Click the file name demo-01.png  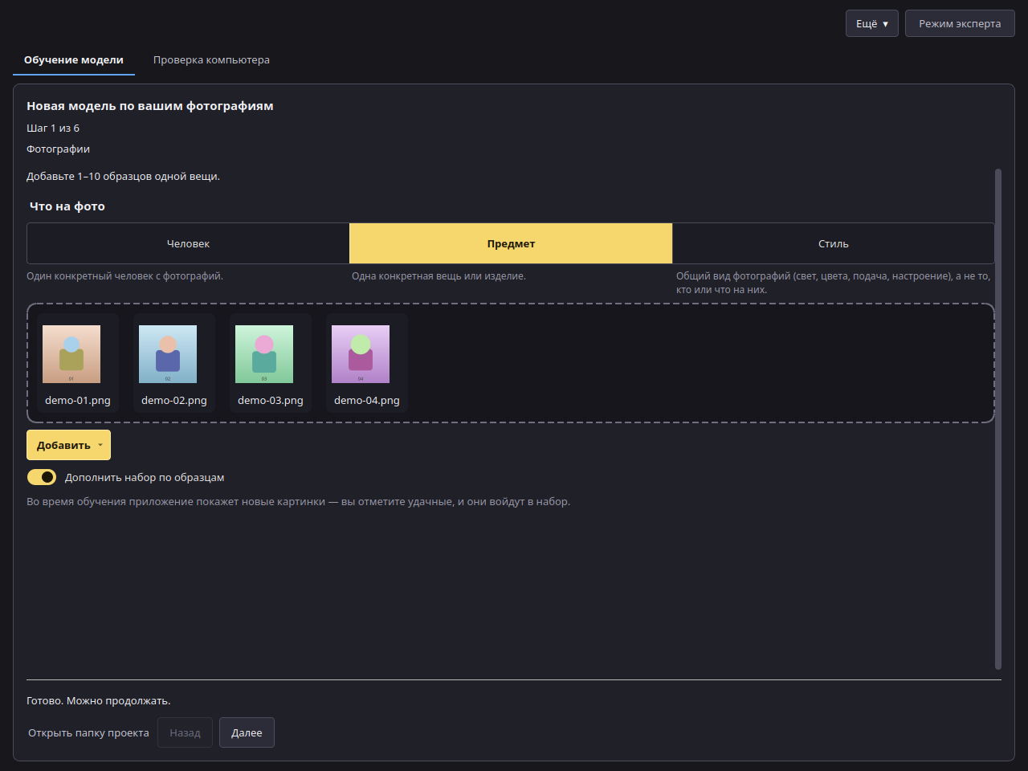point(78,400)
